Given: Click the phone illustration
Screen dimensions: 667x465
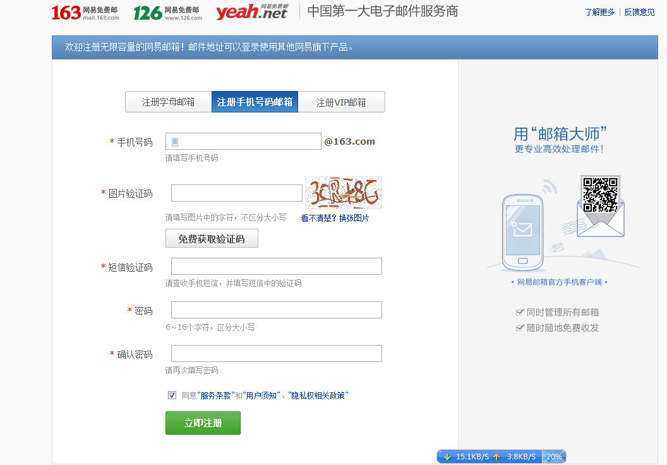Looking at the screenshot, I should click(523, 232).
